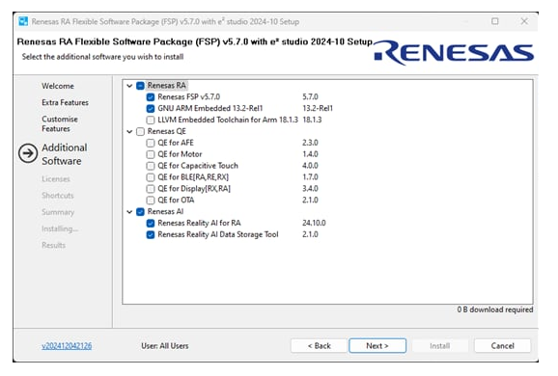Enable QE for BLE[RA,RE,RX]
Screen dimensions: 558x376
(151, 177)
